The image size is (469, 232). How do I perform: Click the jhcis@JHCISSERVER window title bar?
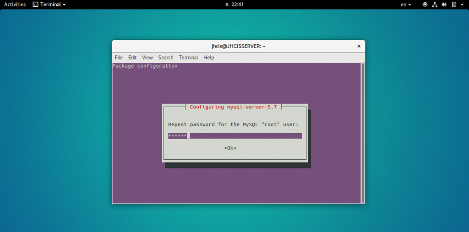(x=238, y=46)
